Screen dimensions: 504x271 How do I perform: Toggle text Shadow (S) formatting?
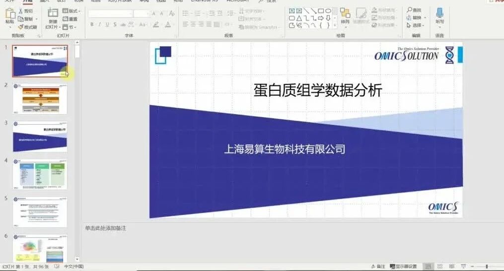coord(115,24)
